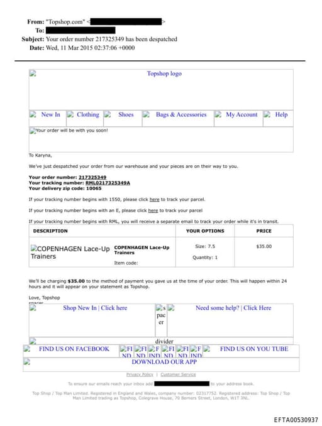Viewport: 322px width, 426px height.
Task: Open 'Shop New In | Click here' link
Action: [x=95, y=308]
